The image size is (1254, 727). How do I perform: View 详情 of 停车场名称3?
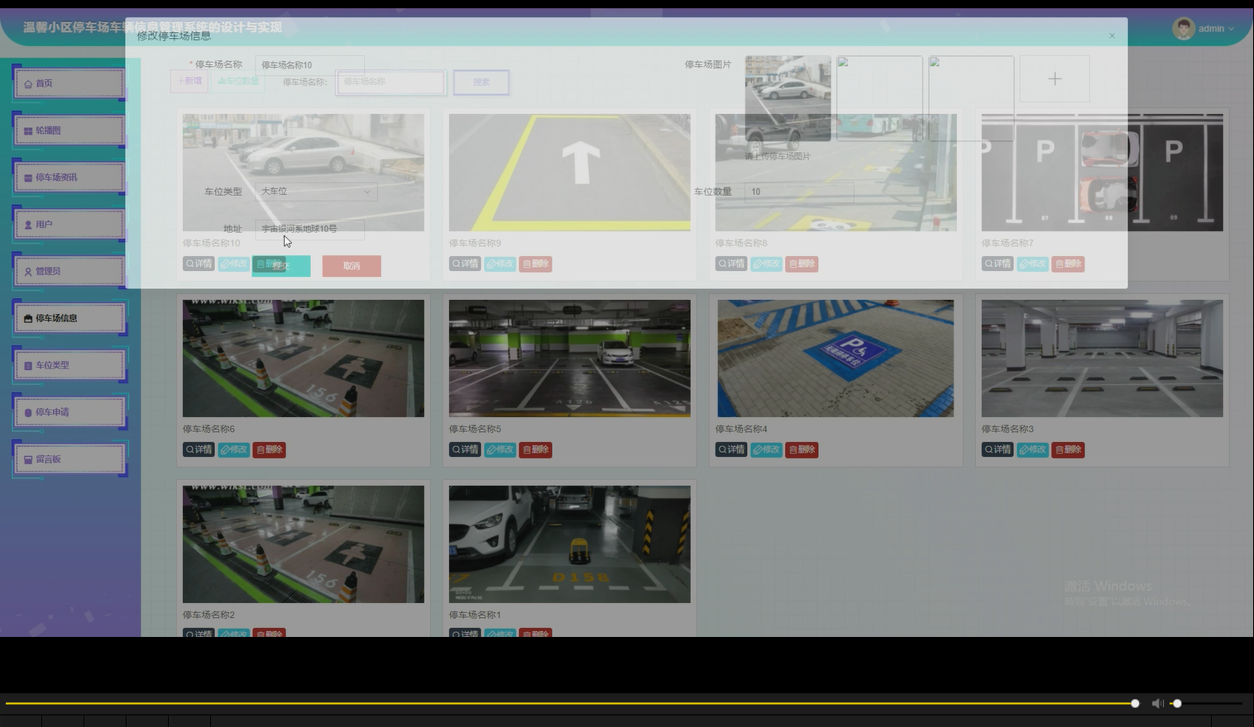pyautogui.click(x=998, y=449)
